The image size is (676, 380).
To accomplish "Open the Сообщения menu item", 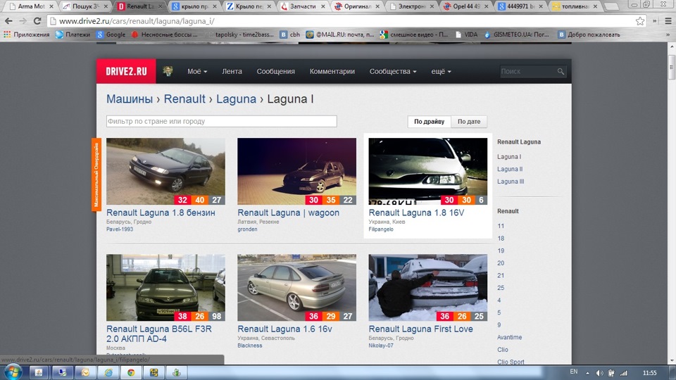I will 275,71.
